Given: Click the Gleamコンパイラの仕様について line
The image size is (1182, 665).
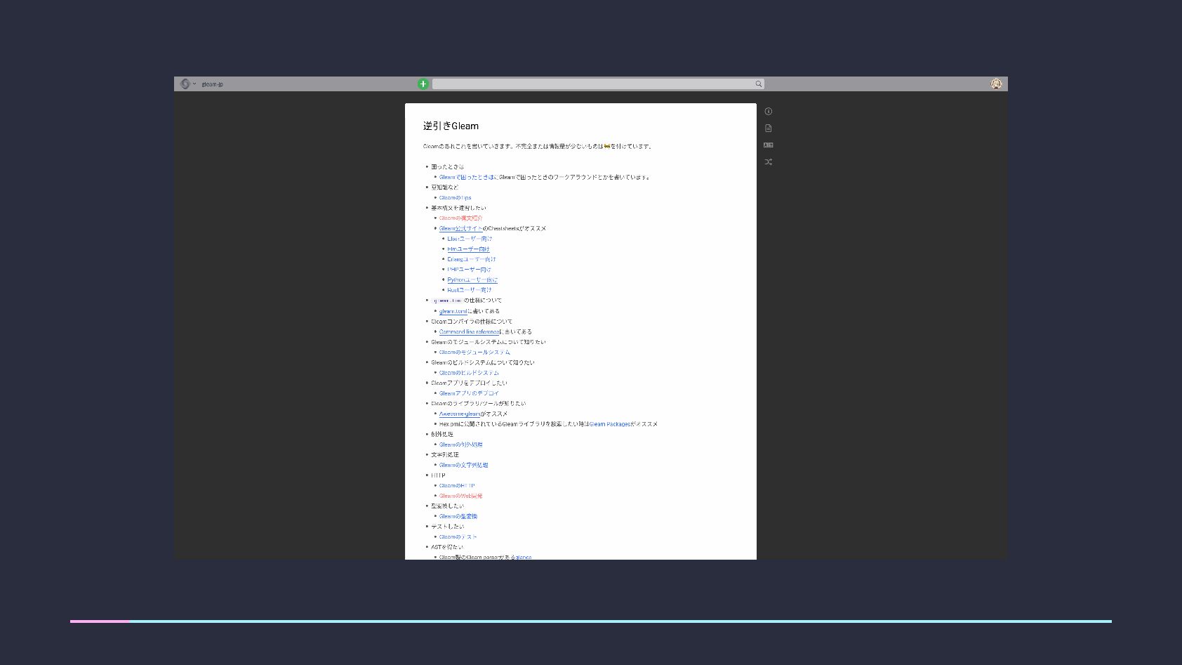Looking at the screenshot, I should tap(472, 322).
